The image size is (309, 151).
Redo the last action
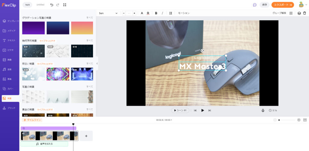[58, 5]
